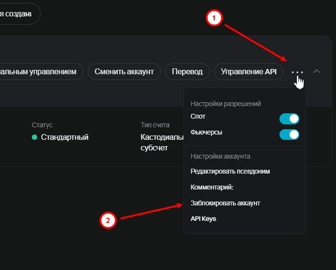Open API Keys from the account settings
This screenshot has height=270, width=336.
(x=203, y=219)
